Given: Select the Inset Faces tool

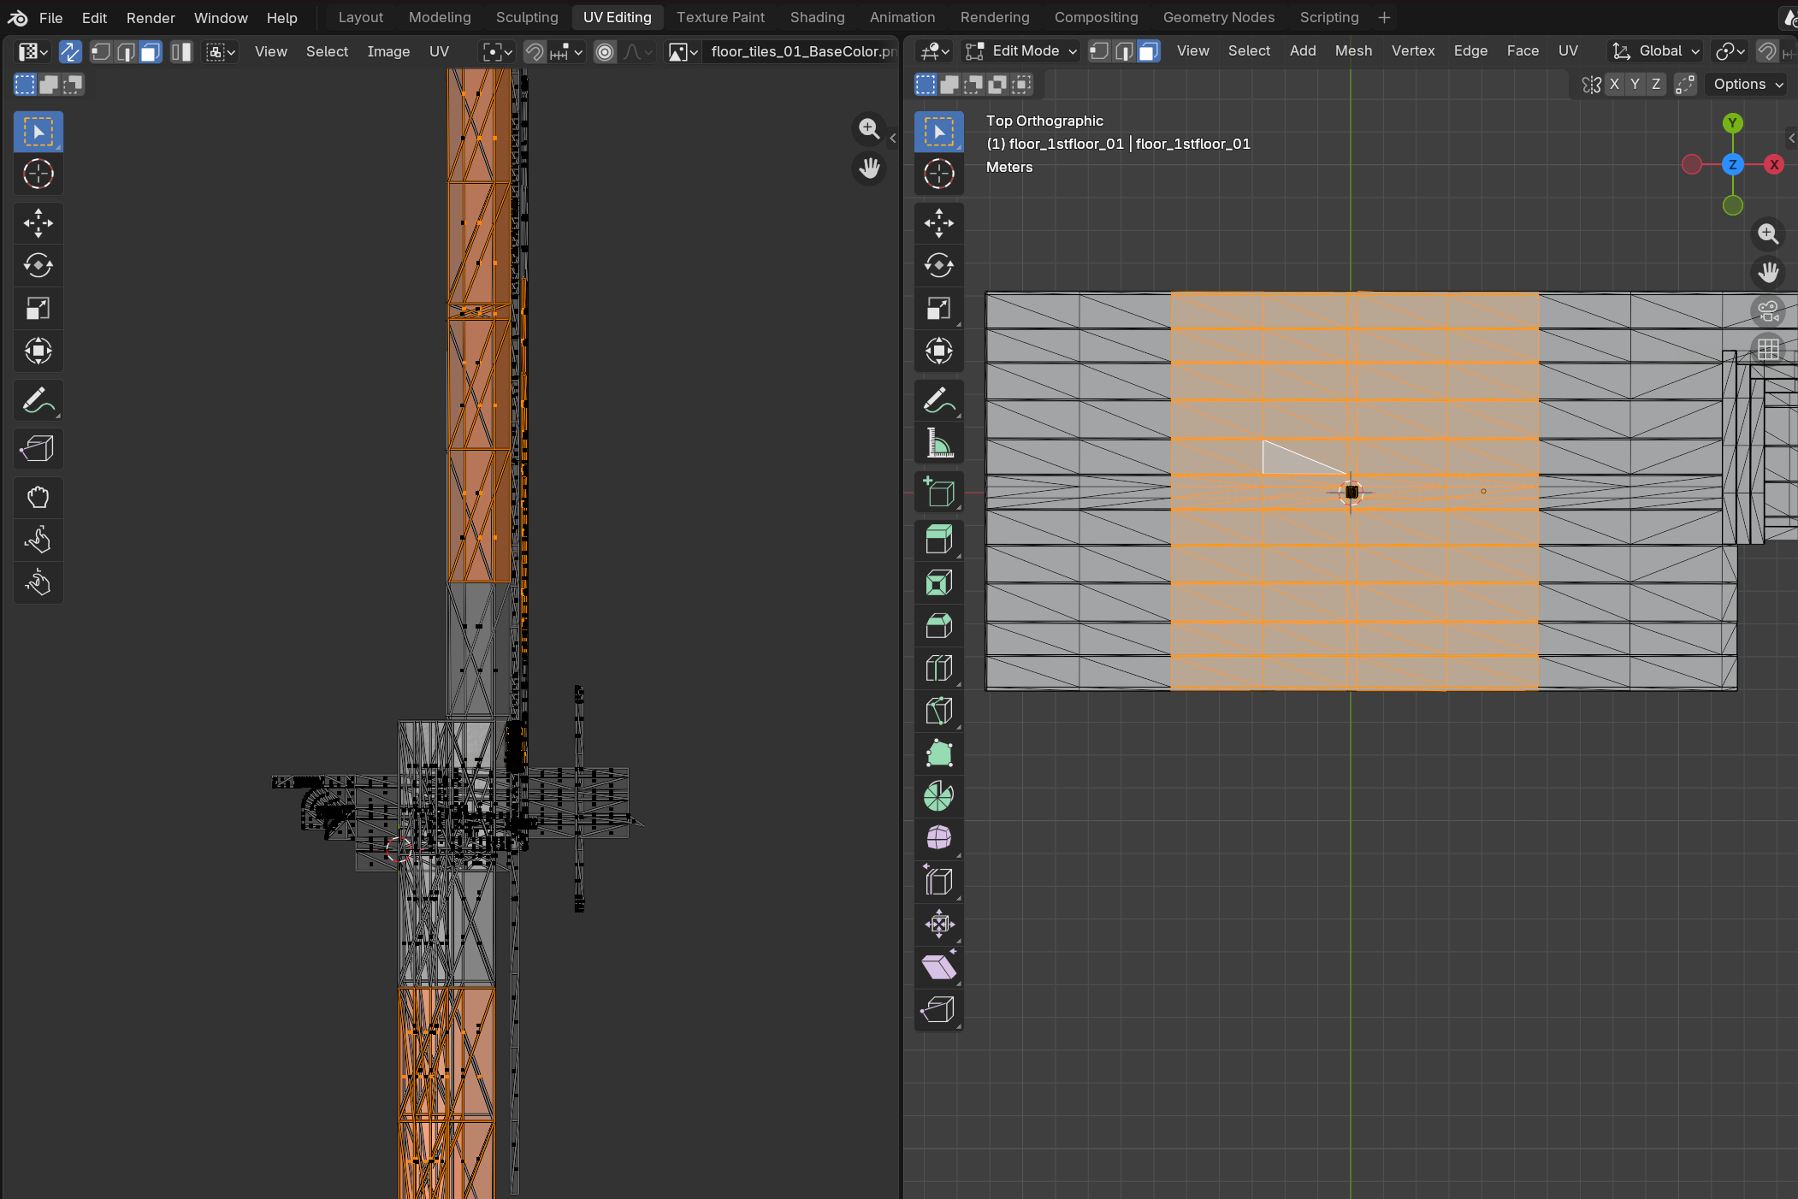Looking at the screenshot, I should pos(938,582).
